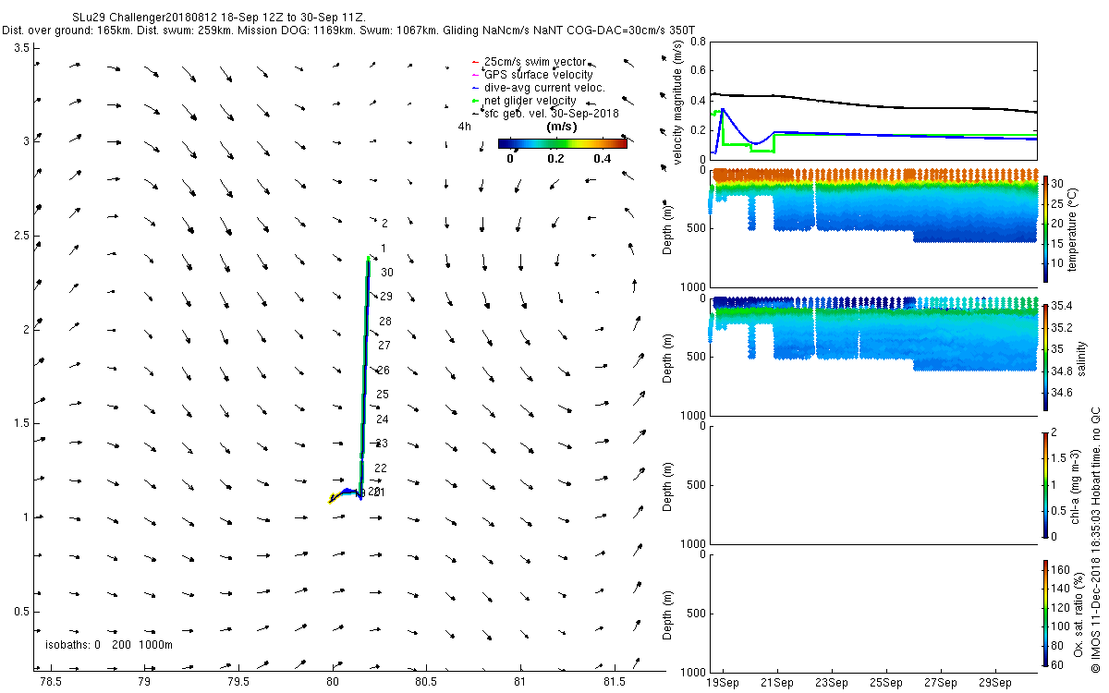
Task: Click the '23Sep' date tick on the time axis
Action: pos(832,683)
